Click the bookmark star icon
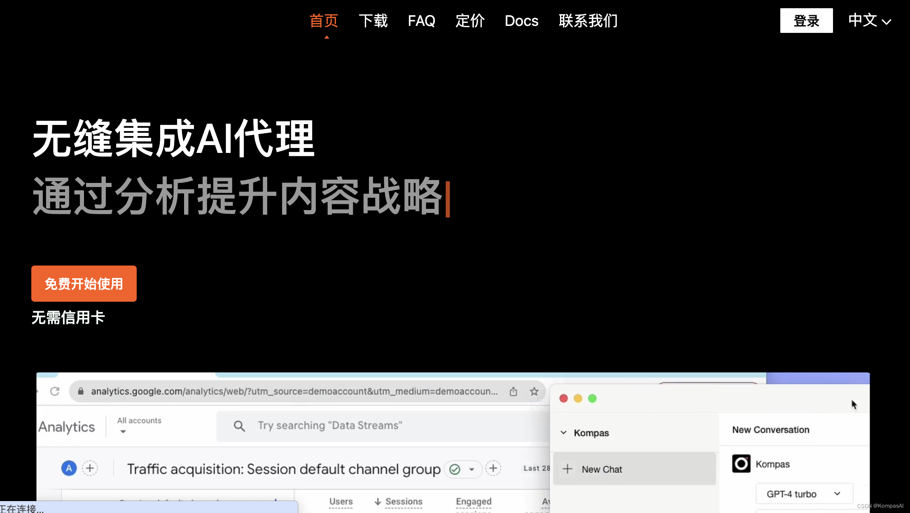910x513 pixels. pyautogui.click(x=534, y=391)
